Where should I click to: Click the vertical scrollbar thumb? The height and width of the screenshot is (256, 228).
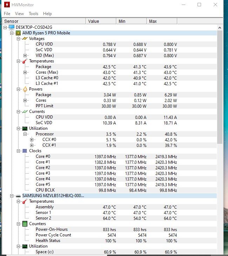(x=220, y=87)
